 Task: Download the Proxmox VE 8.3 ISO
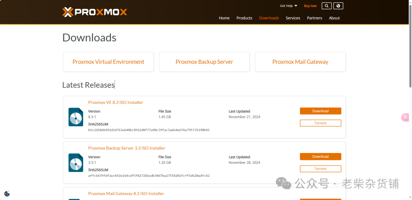point(320,111)
